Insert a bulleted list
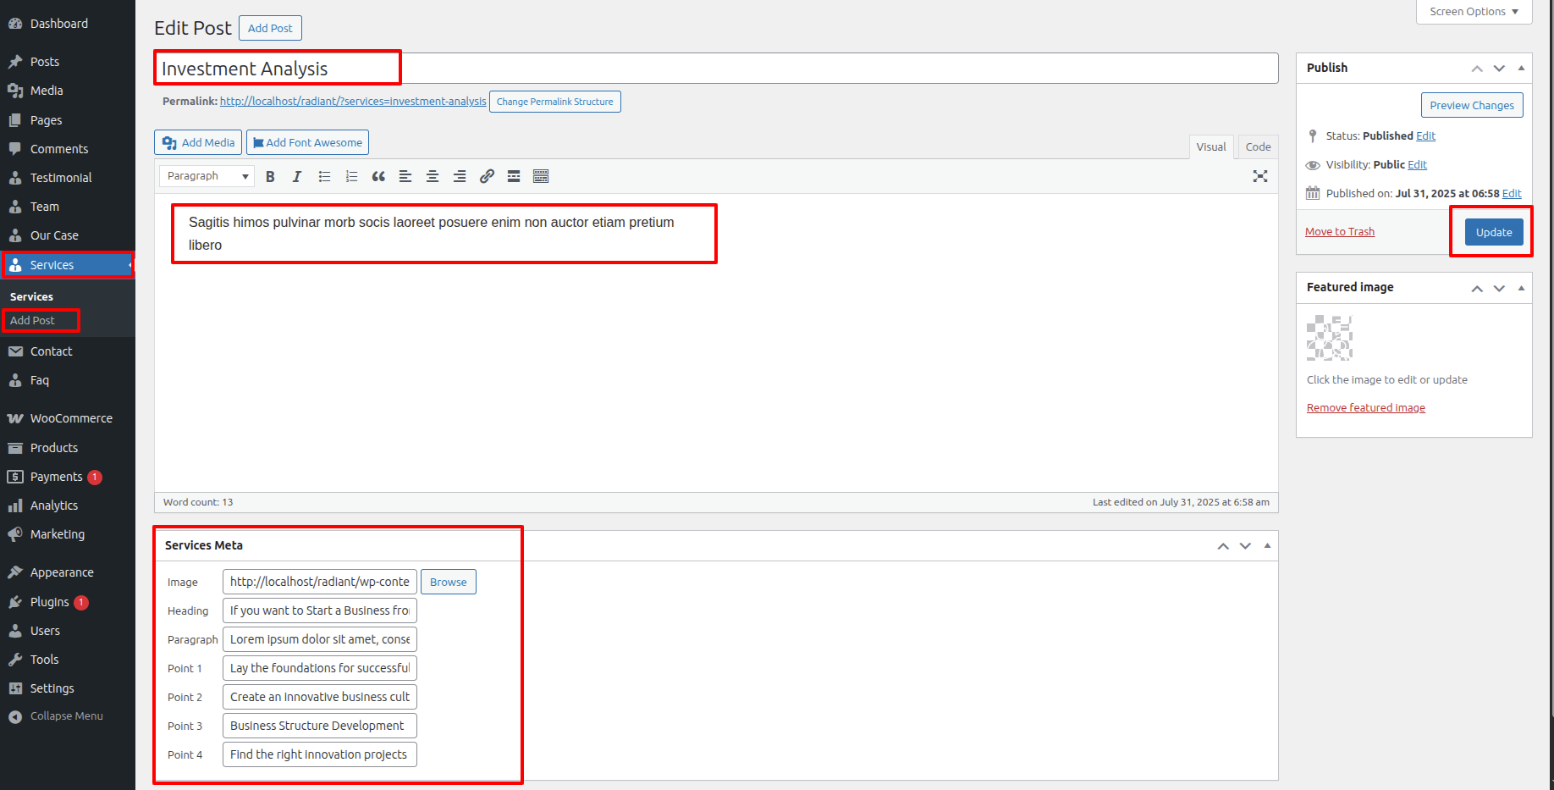1554x790 pixels. click(324, 176)
